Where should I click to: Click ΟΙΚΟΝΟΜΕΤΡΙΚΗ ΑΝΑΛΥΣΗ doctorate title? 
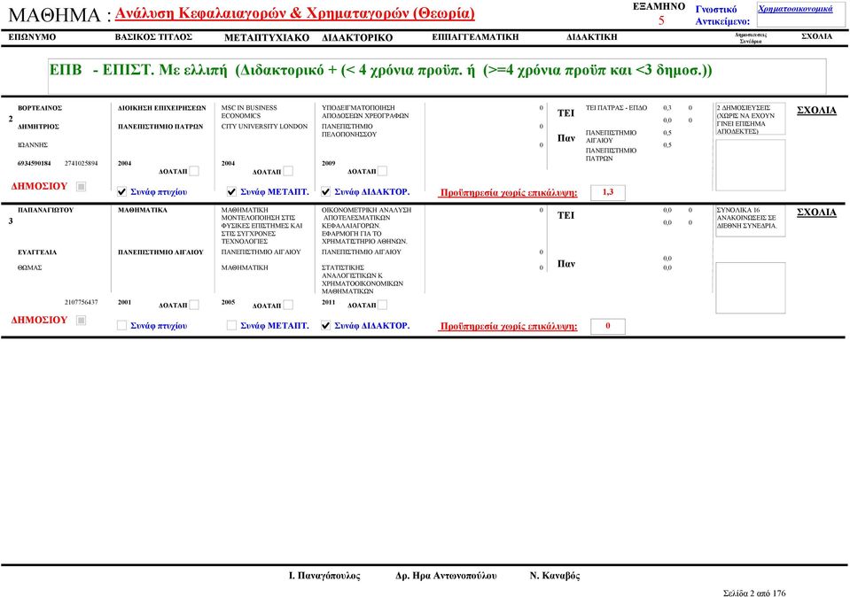(x=366, y=226)
